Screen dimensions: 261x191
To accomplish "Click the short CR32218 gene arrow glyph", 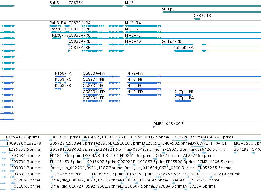I will (x=197, y=19).
